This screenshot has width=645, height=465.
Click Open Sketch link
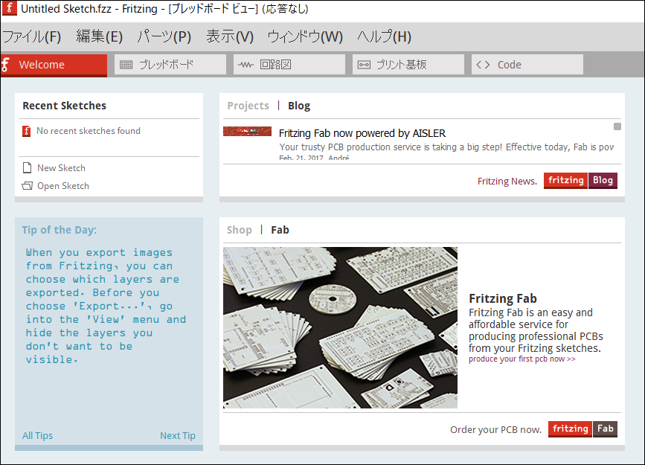[x=63, y=185]
